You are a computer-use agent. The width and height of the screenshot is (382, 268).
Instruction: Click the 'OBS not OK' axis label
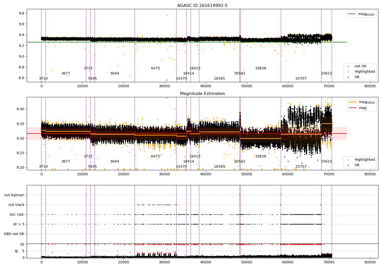(x=14, y=234)
